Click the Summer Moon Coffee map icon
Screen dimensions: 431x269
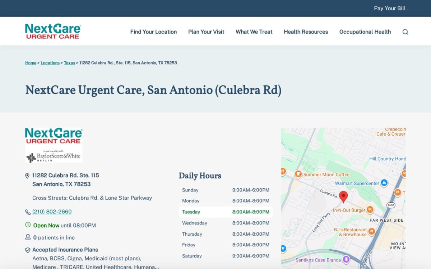coord(298,174)
